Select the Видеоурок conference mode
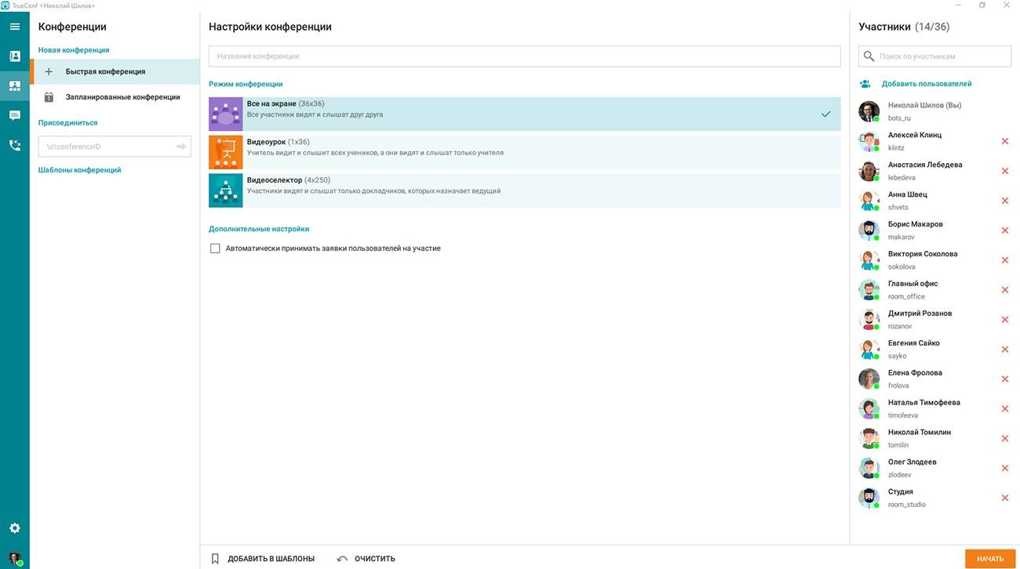Image resolution: width=1020 pixels, height=569 pixels. pos(524,152)
